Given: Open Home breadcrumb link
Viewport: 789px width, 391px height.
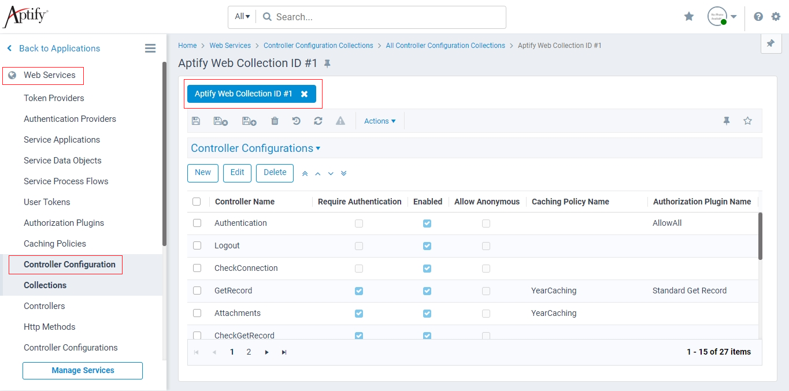Looking at the screenshot, I should coord(187,46).
